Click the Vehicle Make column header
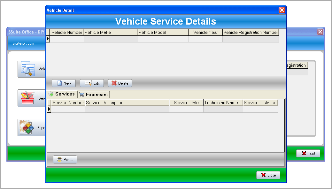332x189 pixels. click(110, 32)
